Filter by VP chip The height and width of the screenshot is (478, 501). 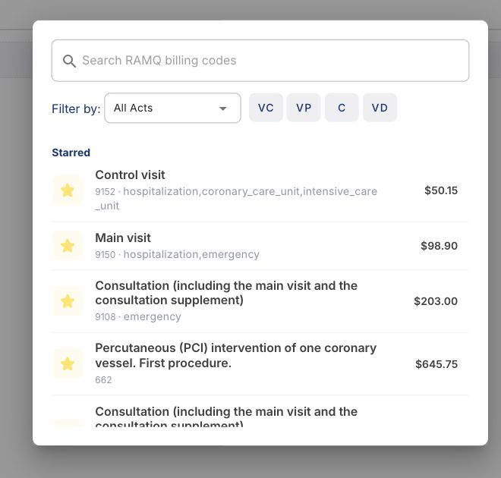(x=304, y=108)
